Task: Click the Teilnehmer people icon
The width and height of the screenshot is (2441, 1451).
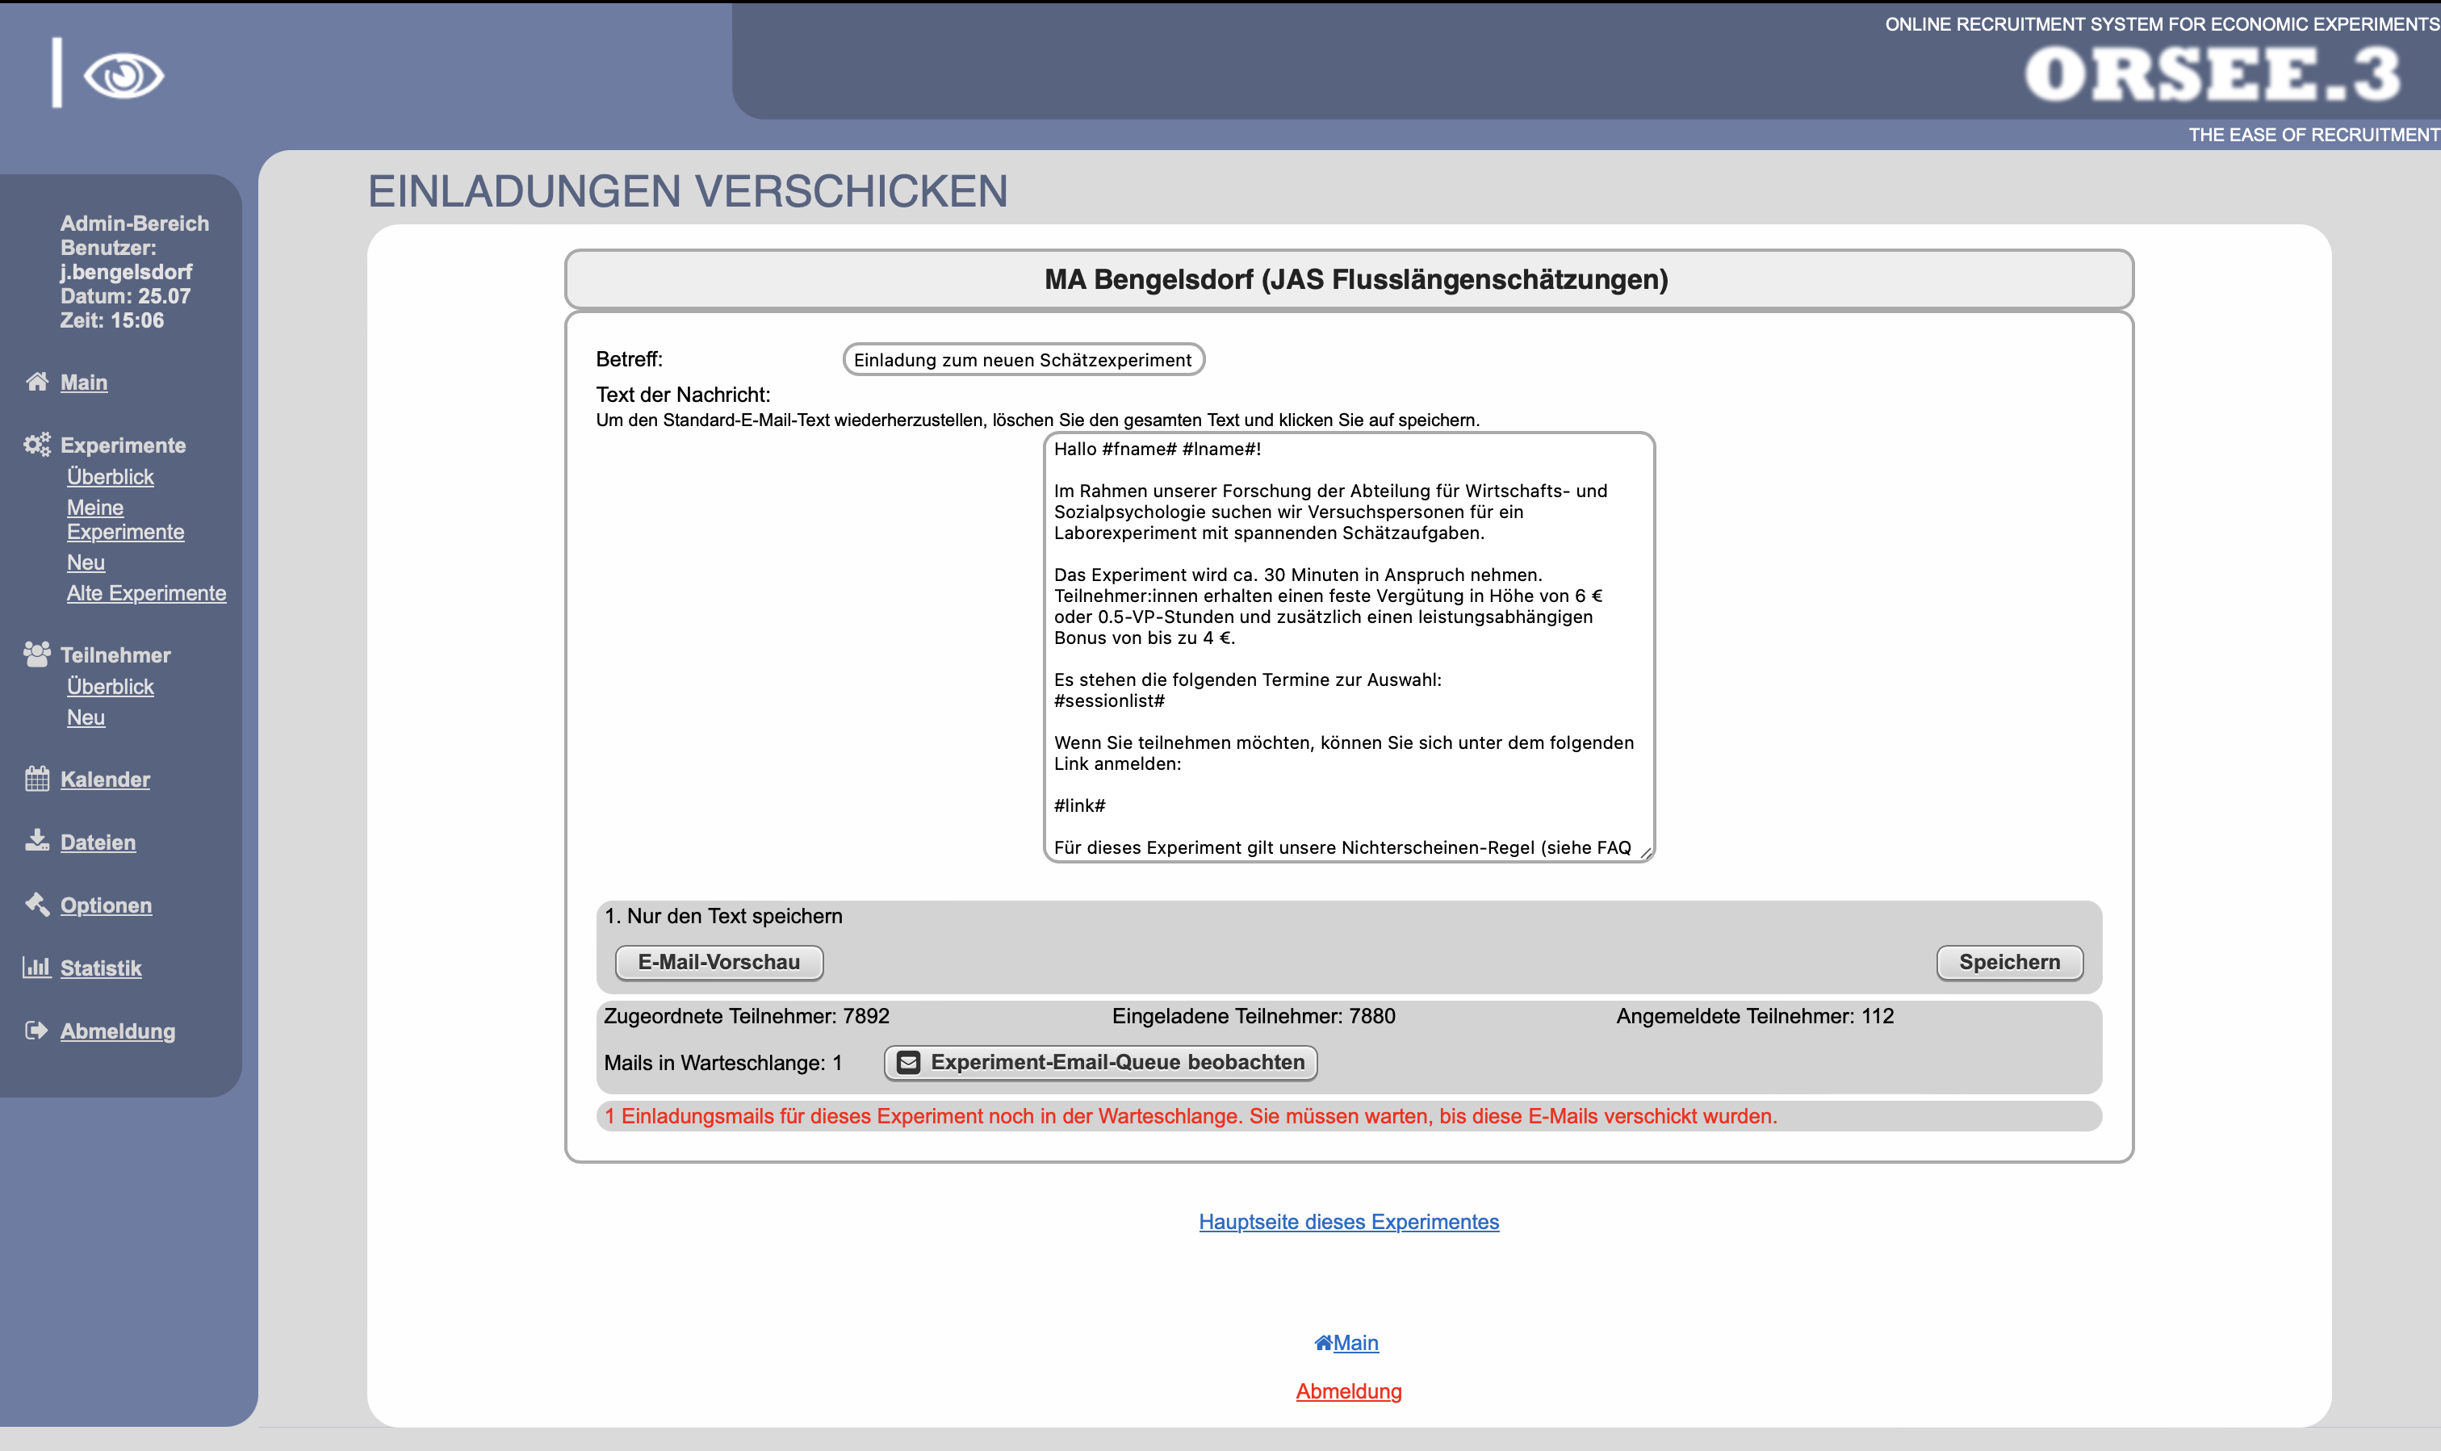Action: pos(36,654)
